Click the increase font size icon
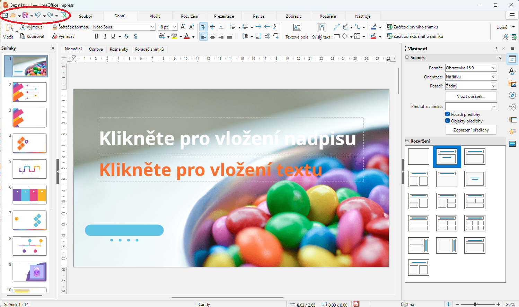Viewport: 519px width, 307px height. pyautogui.click(x=183, y=27)
